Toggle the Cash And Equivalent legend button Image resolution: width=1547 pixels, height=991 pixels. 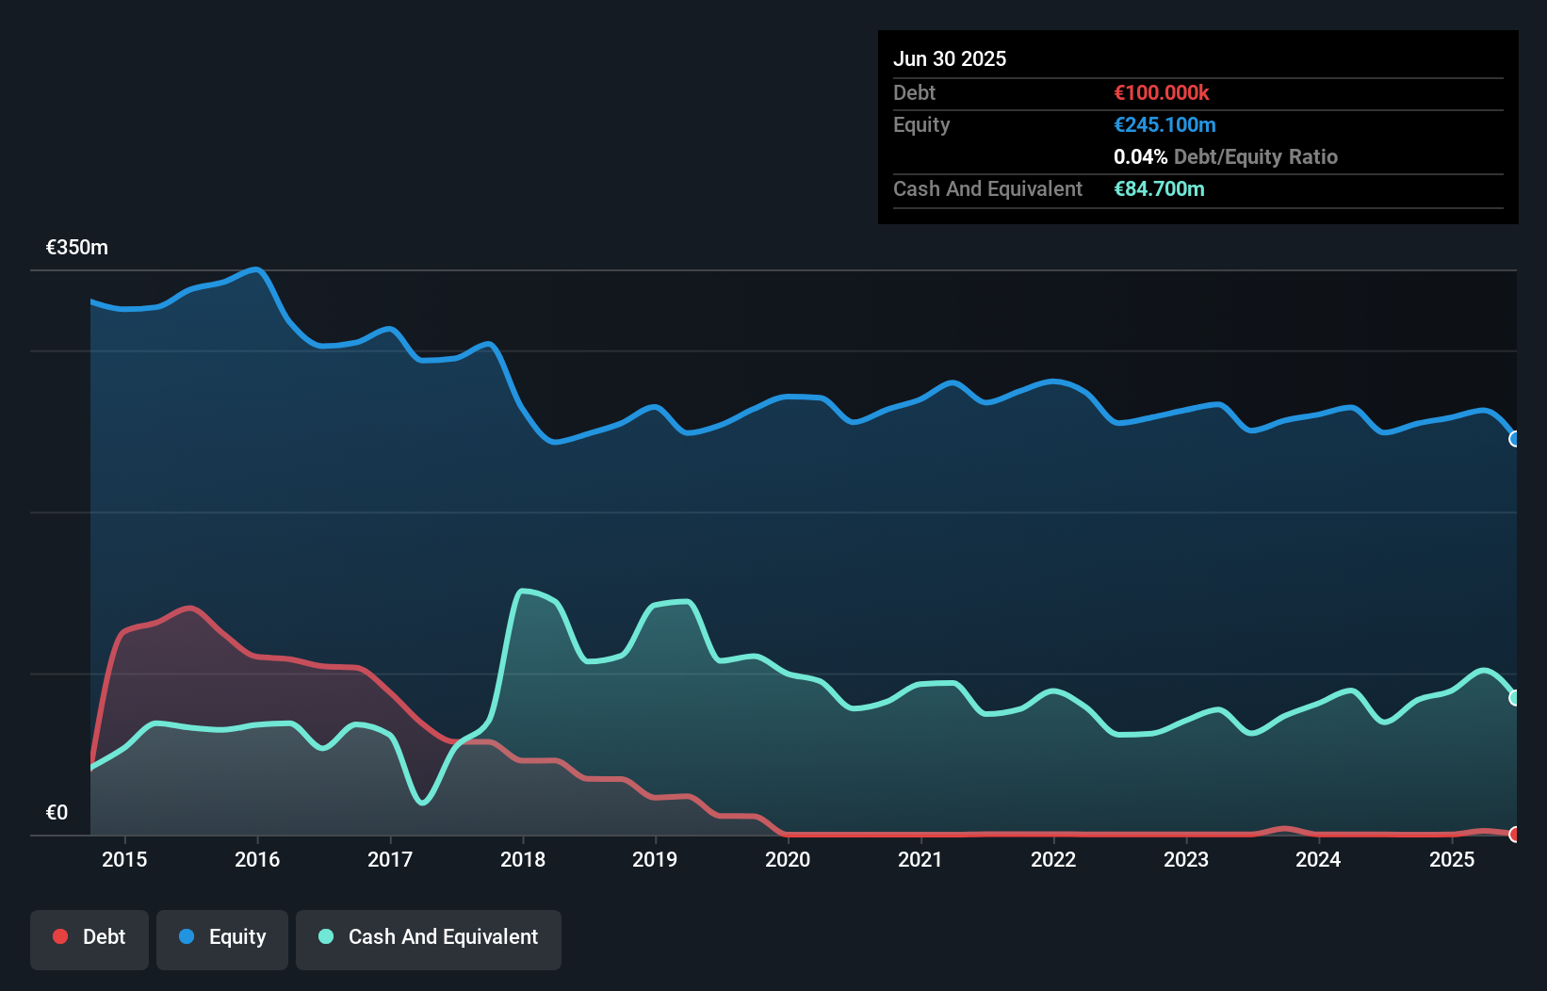(x=429, y=938)
